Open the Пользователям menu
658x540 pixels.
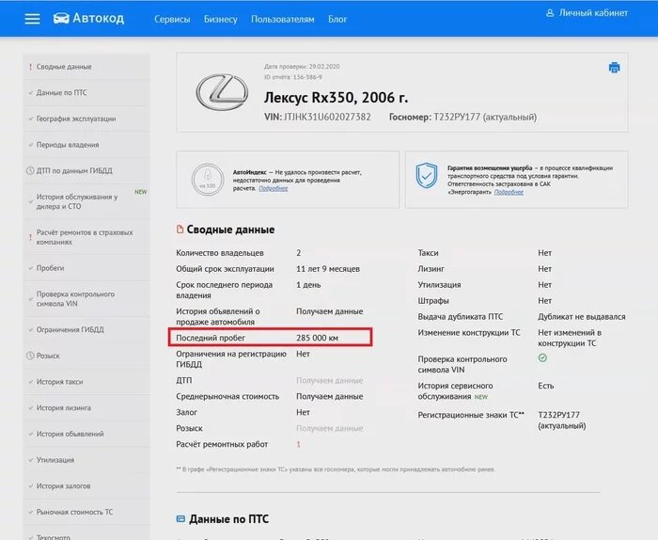pyautogui.click(x=283, y=20)
